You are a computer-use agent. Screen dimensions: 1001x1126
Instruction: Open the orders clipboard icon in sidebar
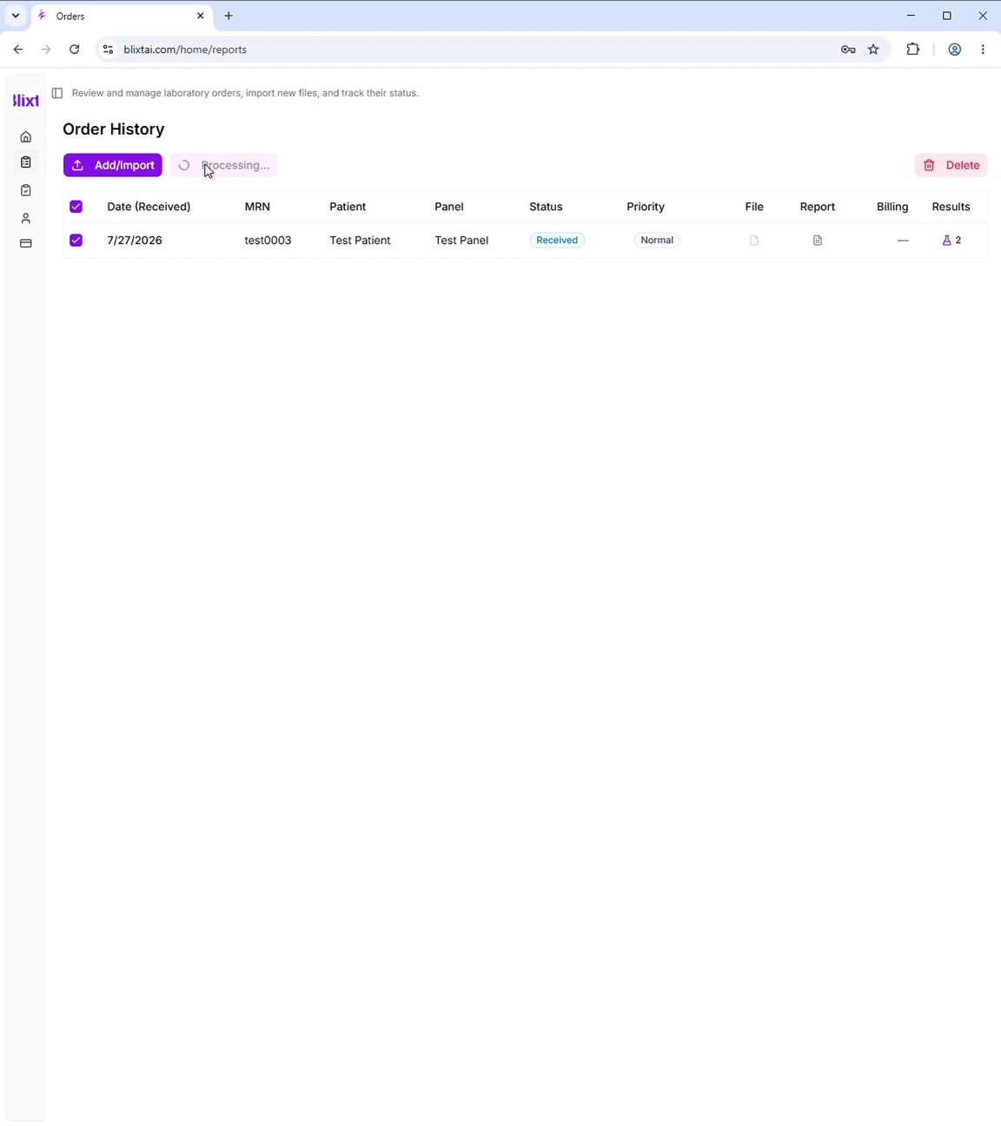pos(26,162)
